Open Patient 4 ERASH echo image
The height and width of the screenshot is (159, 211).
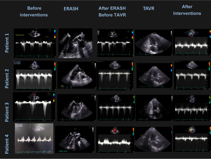(x=75, y=139)
